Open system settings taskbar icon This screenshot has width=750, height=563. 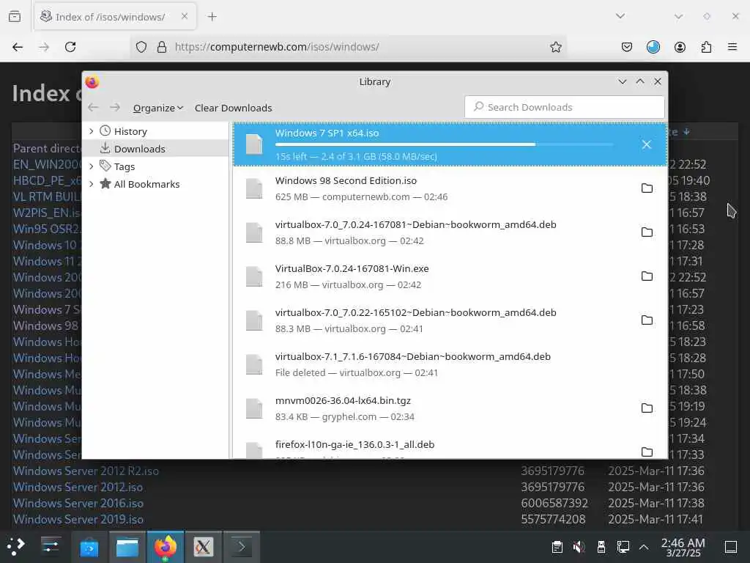51,547
